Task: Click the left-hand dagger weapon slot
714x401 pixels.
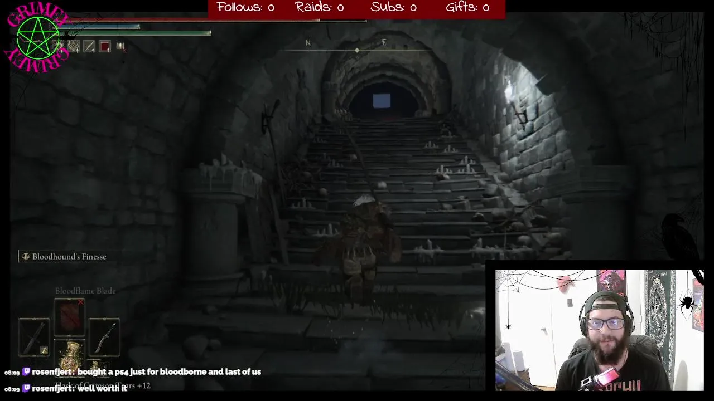Action: [34, 338]
